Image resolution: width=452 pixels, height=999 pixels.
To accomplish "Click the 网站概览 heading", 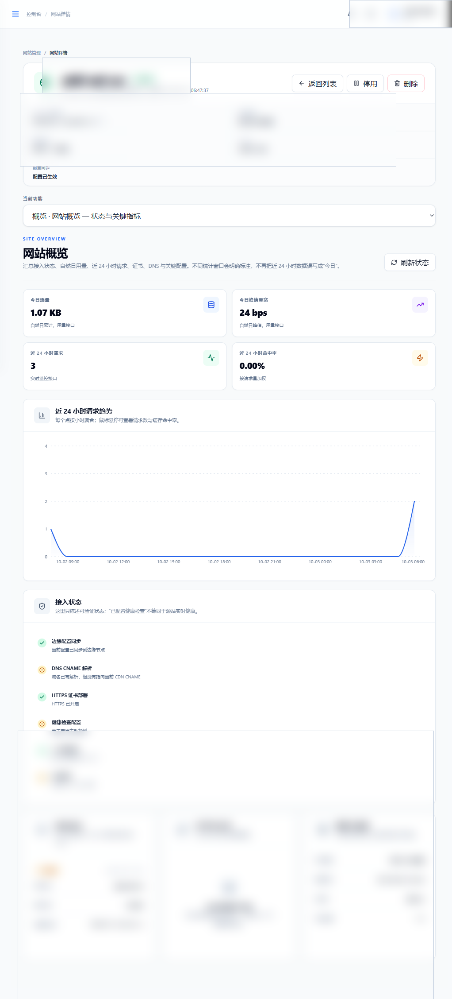I will (x=46, y=253).
